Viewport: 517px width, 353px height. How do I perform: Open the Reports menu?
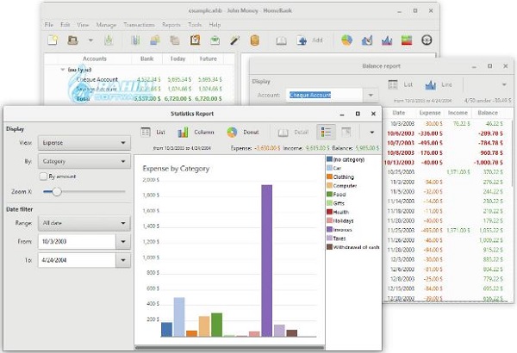tap(171, 25)
